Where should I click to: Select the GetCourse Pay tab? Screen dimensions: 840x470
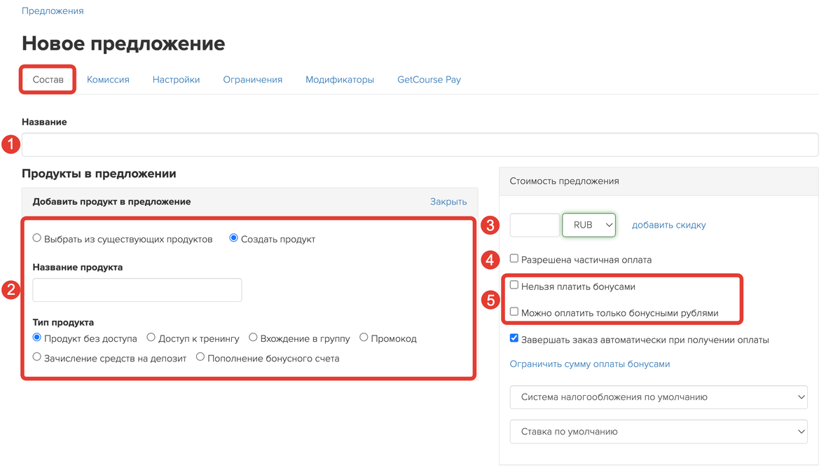point(429,80)
